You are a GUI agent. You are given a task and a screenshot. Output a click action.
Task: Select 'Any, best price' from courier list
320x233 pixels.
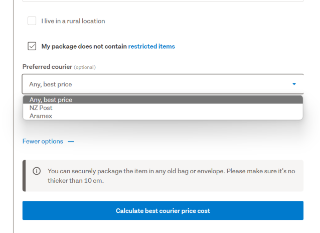tap(51, 100)
